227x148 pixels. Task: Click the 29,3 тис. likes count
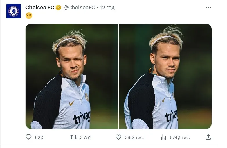tap(134, 137)
